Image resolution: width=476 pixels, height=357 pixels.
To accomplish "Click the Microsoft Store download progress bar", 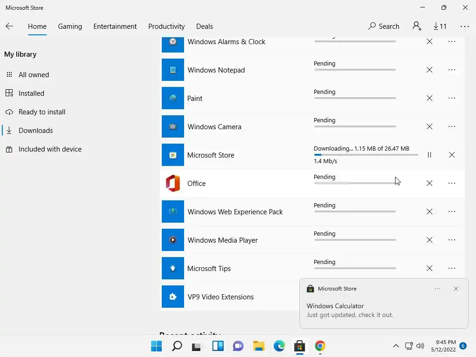I will 366,155.
